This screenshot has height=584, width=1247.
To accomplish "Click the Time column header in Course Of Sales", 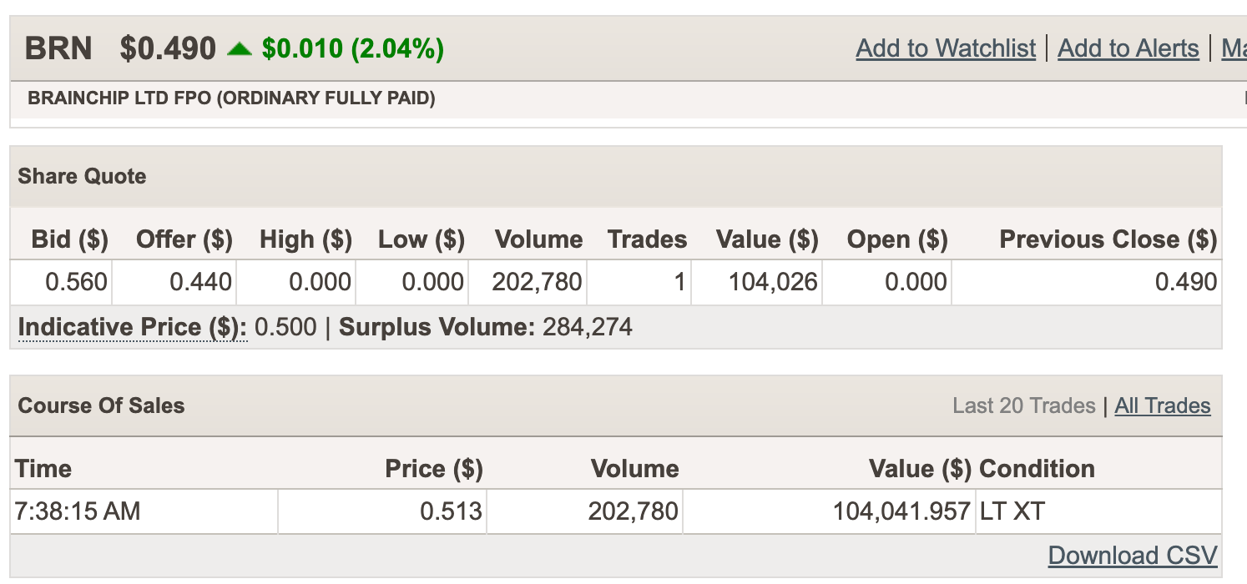I will [43, 469].
